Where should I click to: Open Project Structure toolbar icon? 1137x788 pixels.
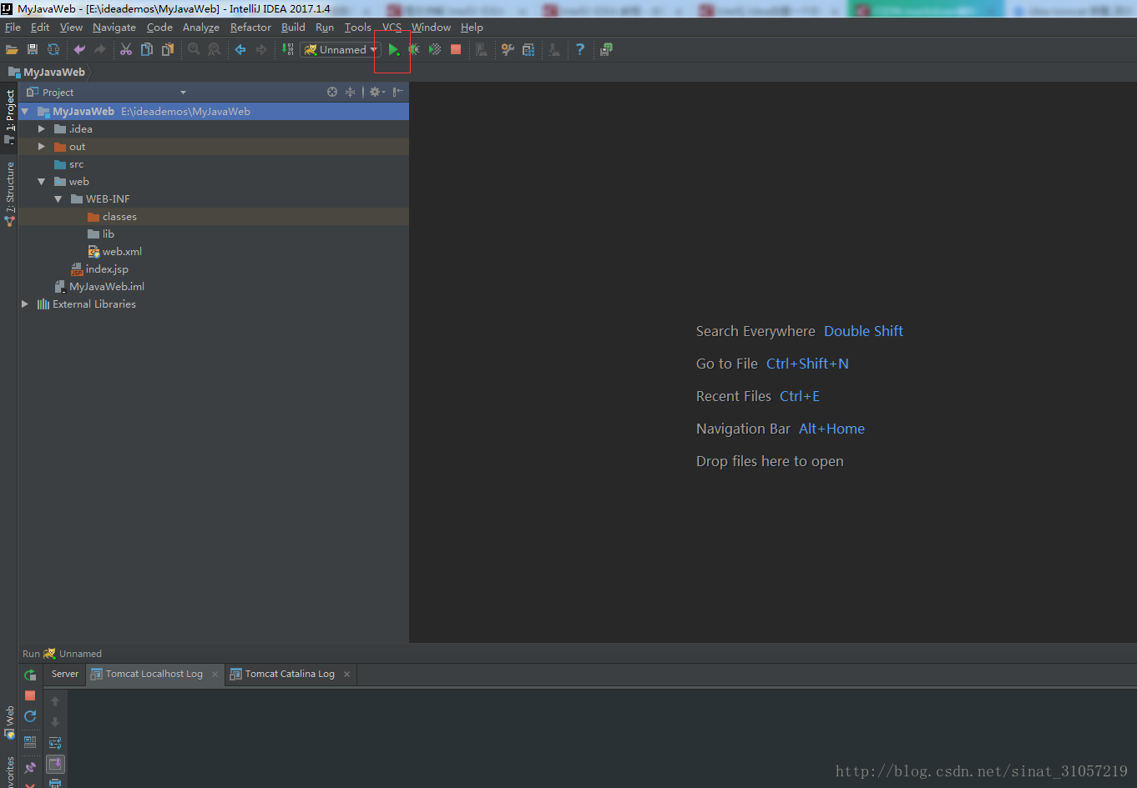click(x=528, y=50)
